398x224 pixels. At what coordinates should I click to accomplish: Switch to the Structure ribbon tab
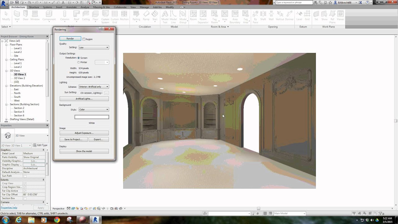click(x=34, y=7)
